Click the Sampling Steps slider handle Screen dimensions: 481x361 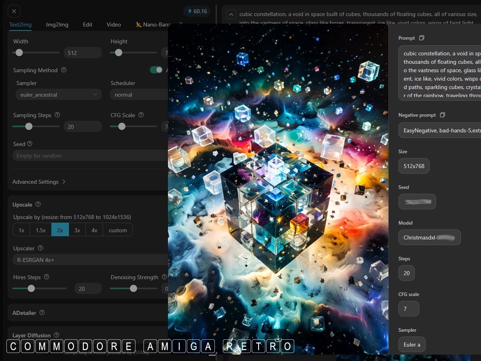point(29,126)
